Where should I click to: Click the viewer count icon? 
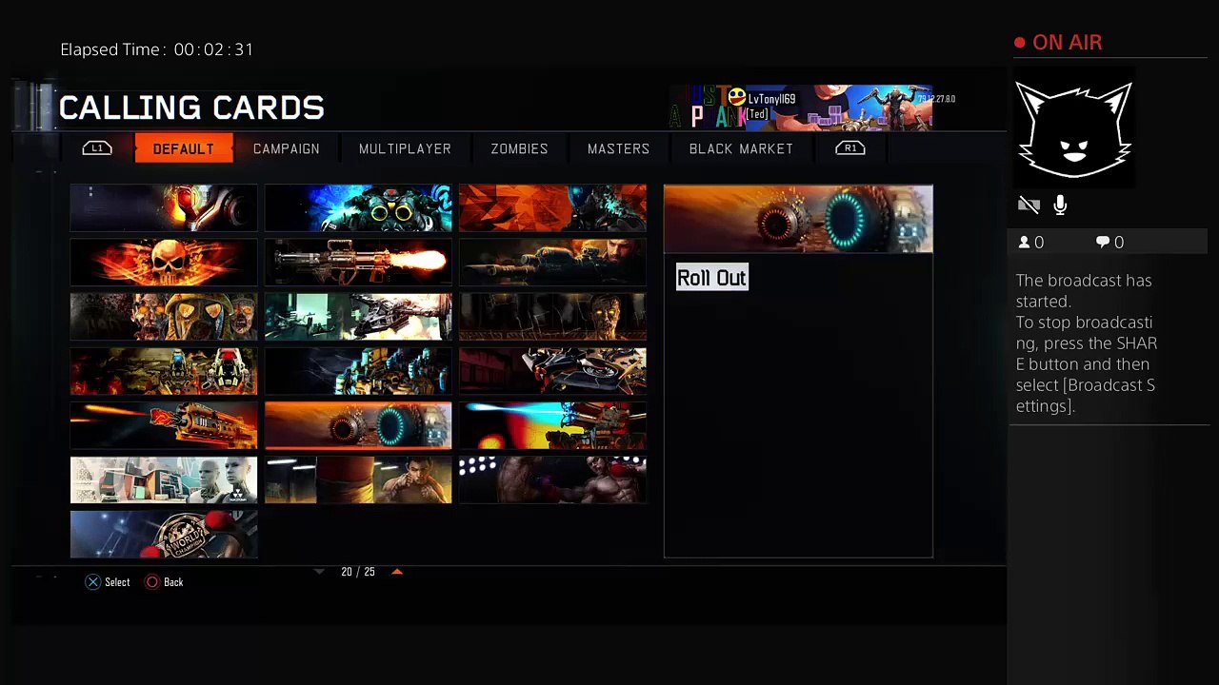pyautogui.click(x=1025, y=243)
